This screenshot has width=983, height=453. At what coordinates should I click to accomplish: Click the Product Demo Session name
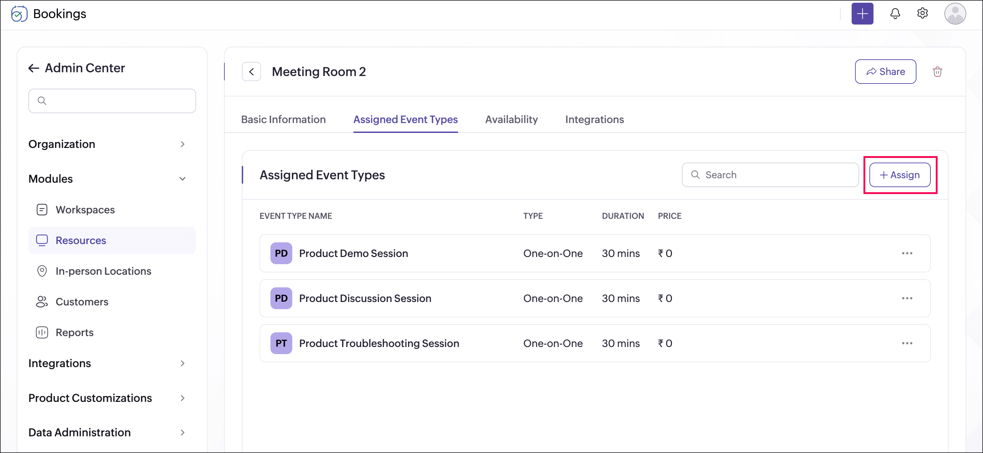(353, 253)
